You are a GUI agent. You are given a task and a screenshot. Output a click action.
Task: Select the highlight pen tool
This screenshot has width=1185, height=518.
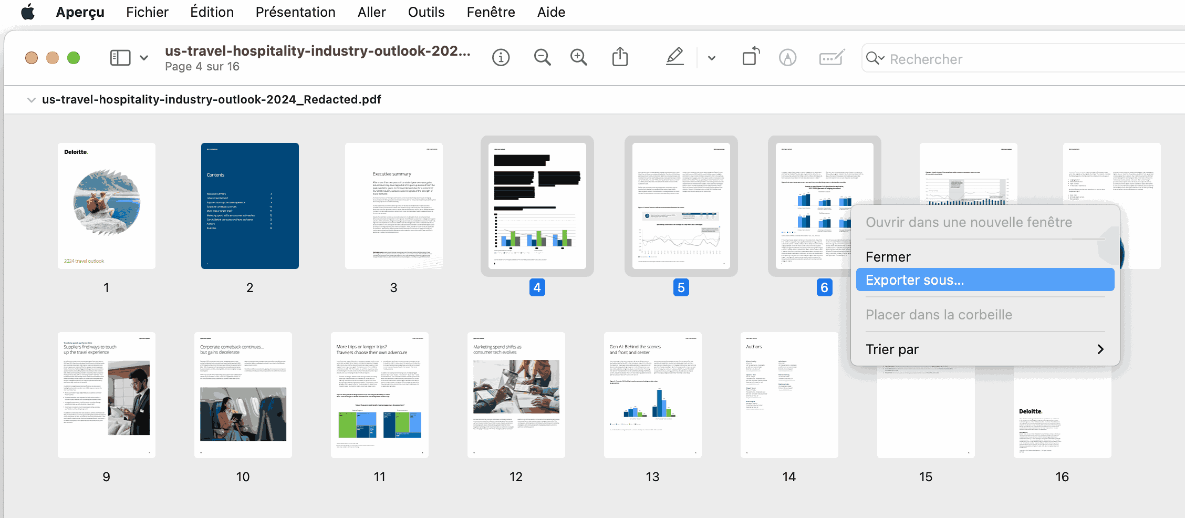click(675, 56)
